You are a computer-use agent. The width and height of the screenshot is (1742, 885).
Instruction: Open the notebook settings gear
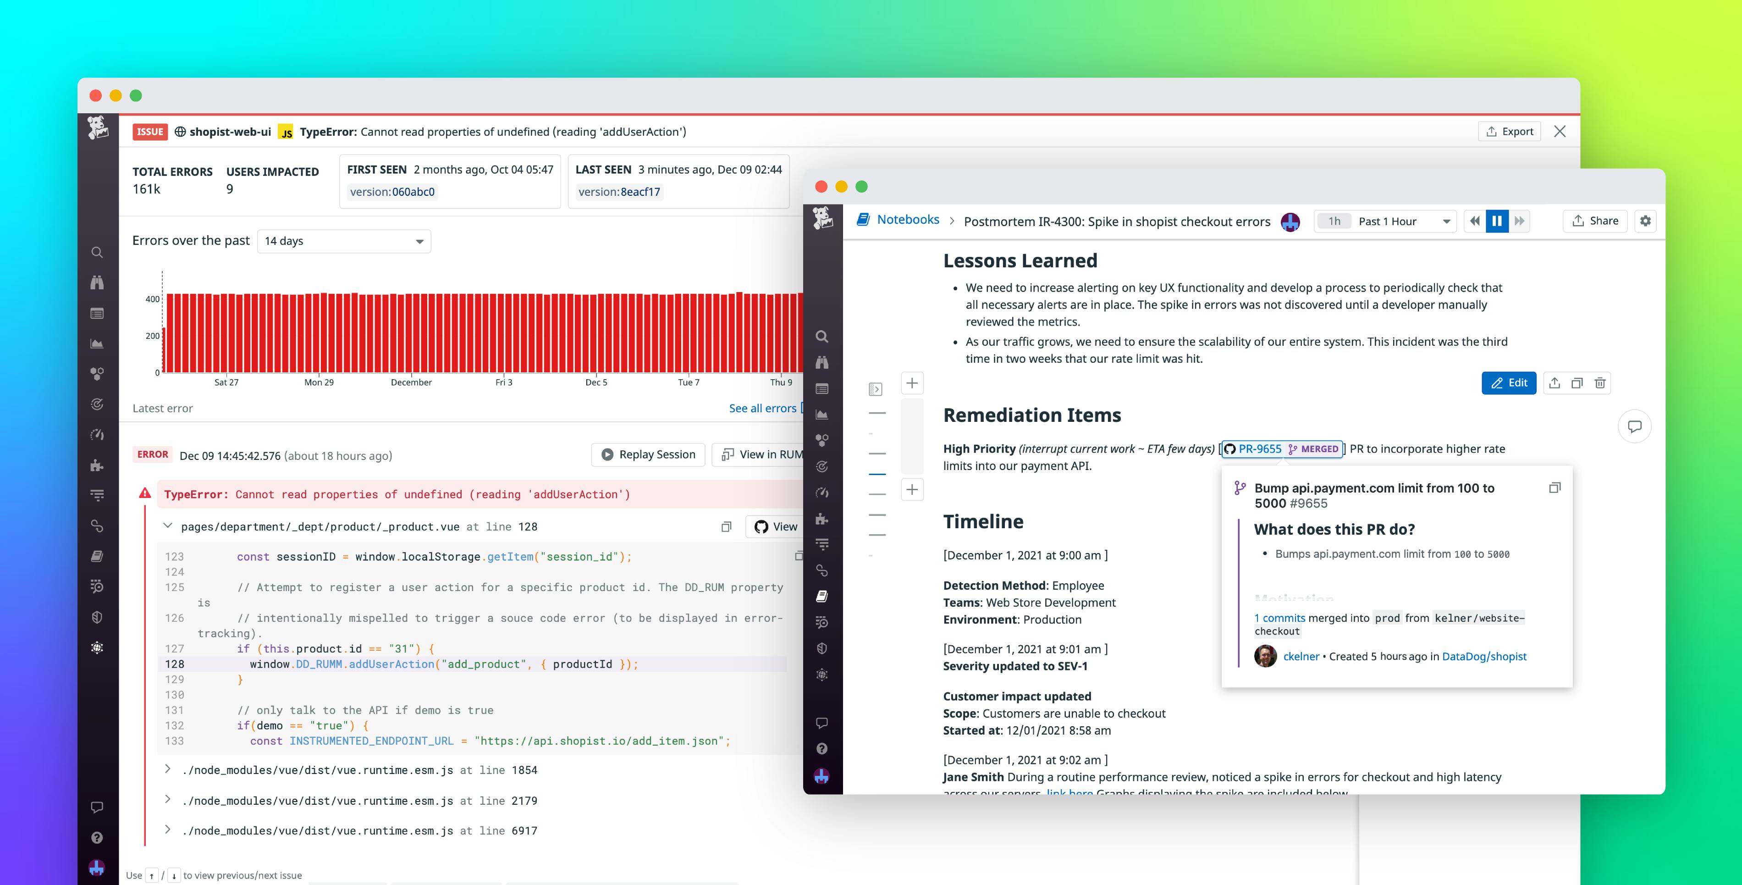pyautogui.click(x=1646, y=221)
